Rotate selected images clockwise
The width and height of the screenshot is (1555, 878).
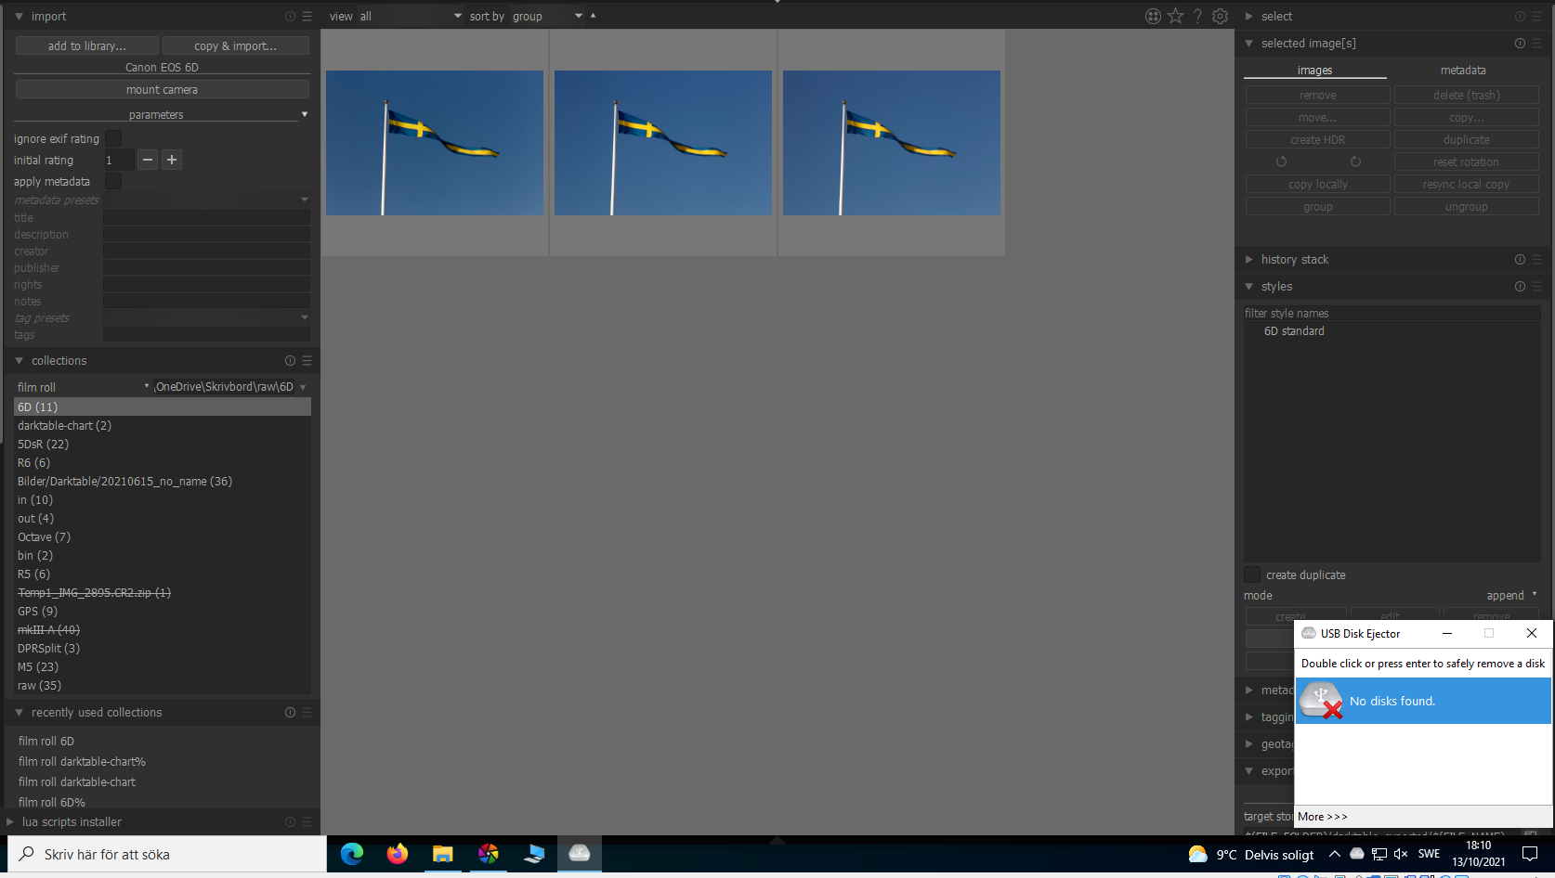click(x=1355, y=161)
